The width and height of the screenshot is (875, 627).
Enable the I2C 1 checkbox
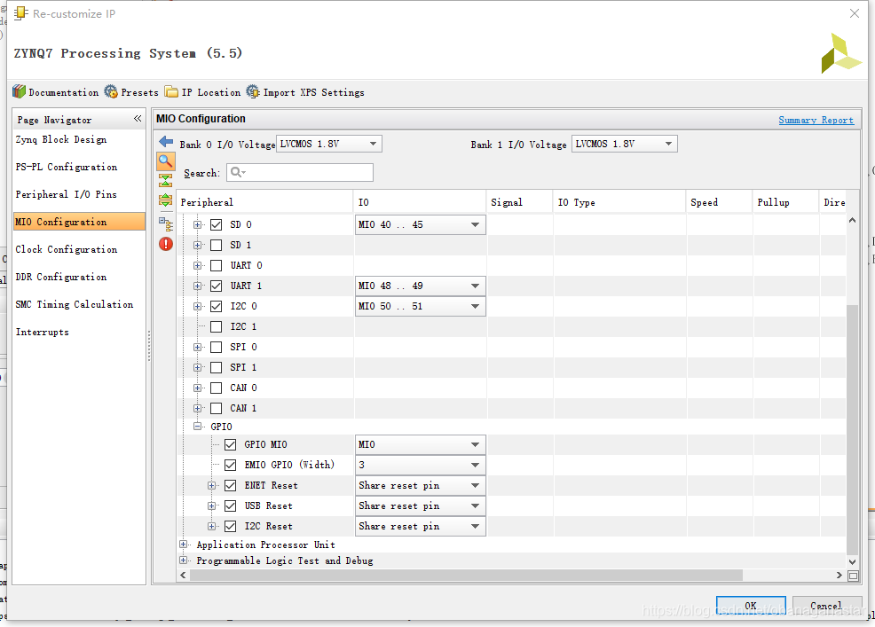pos(216,327)
